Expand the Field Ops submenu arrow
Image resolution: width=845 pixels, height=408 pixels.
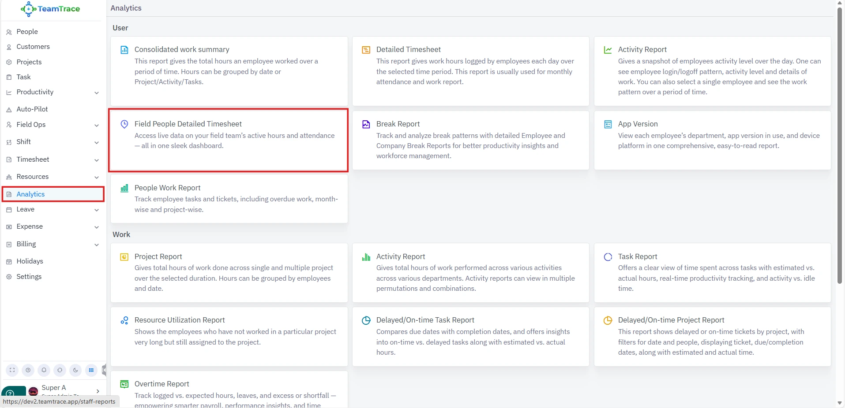pos(97,125)
